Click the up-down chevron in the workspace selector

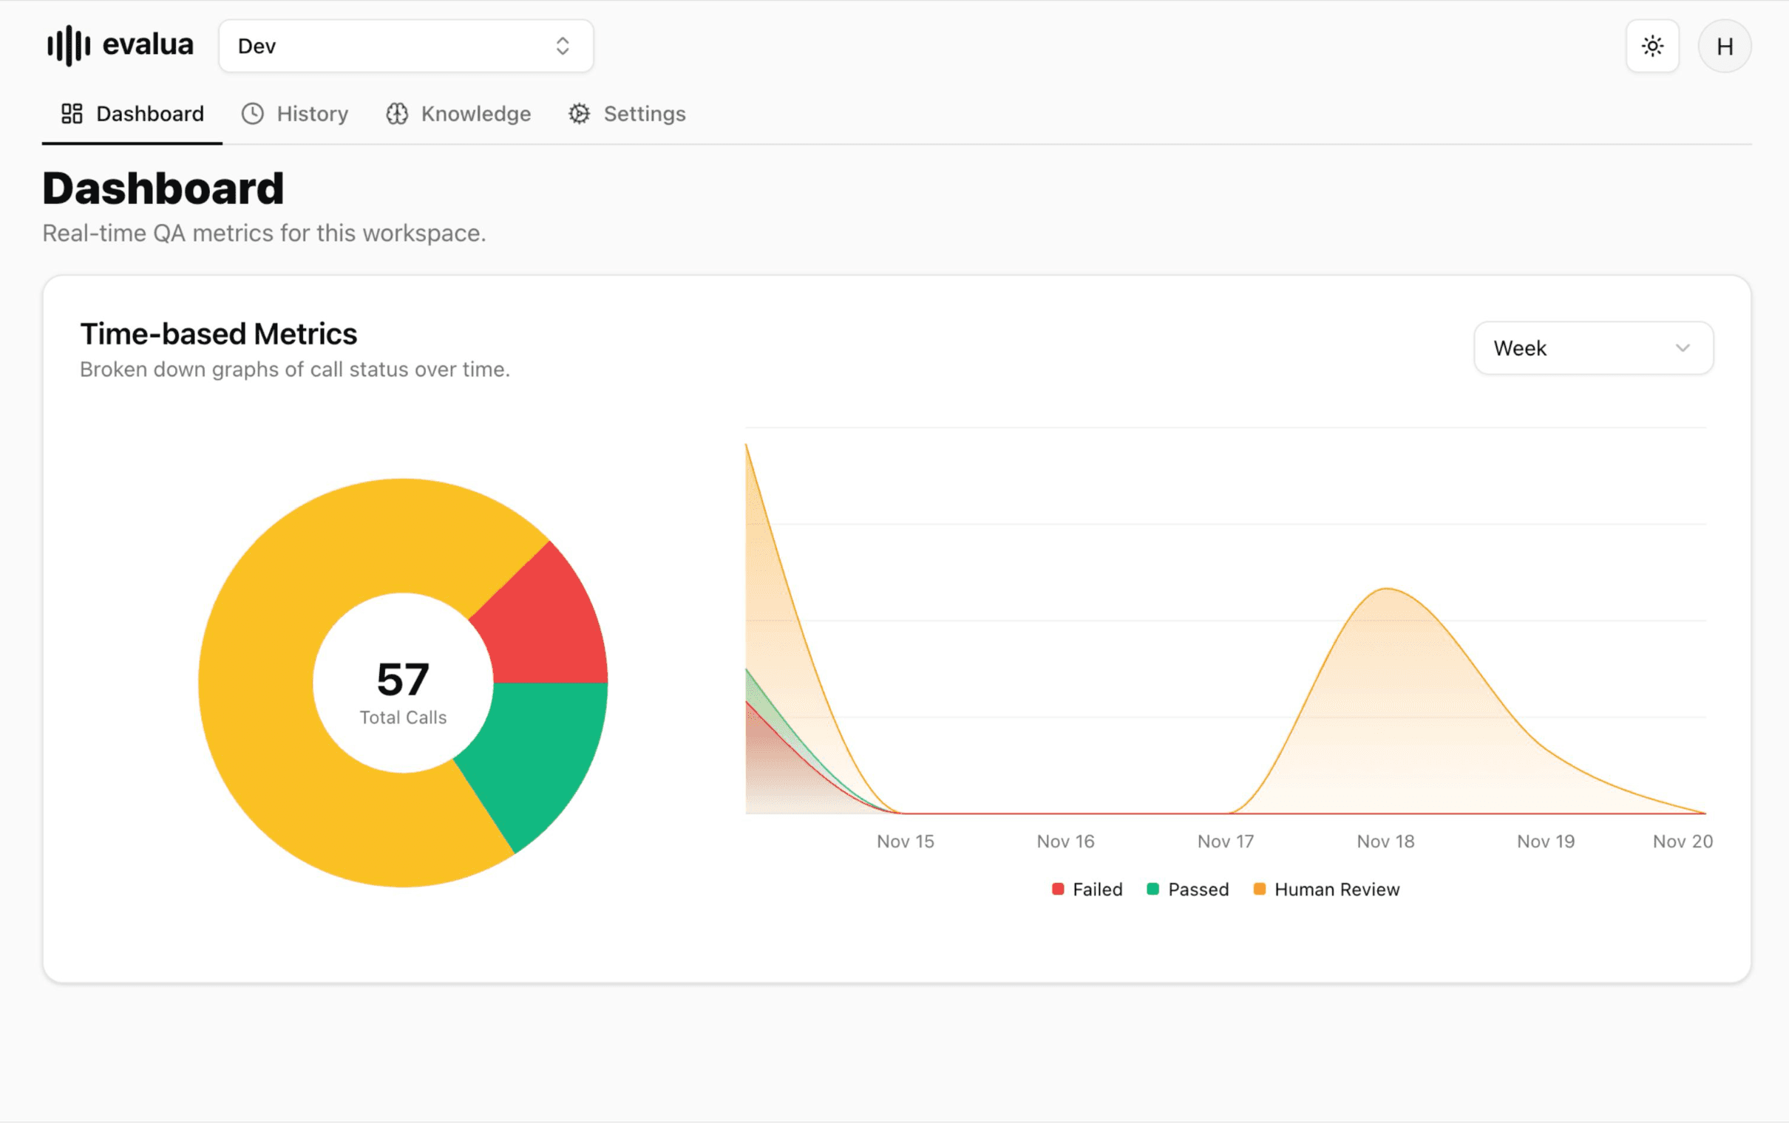pyautogui.click(x=563, y=45)
